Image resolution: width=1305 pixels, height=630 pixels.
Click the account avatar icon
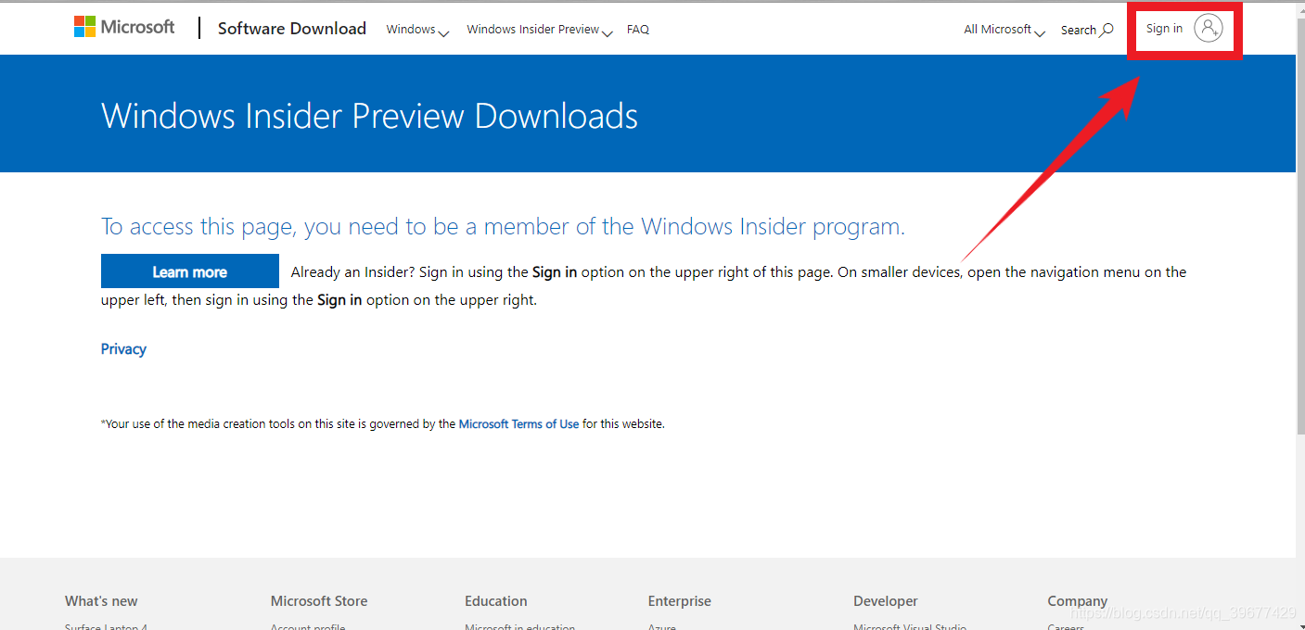1209,29
